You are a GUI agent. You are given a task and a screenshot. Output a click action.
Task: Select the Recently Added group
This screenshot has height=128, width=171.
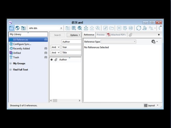click(x=28, y=48)
